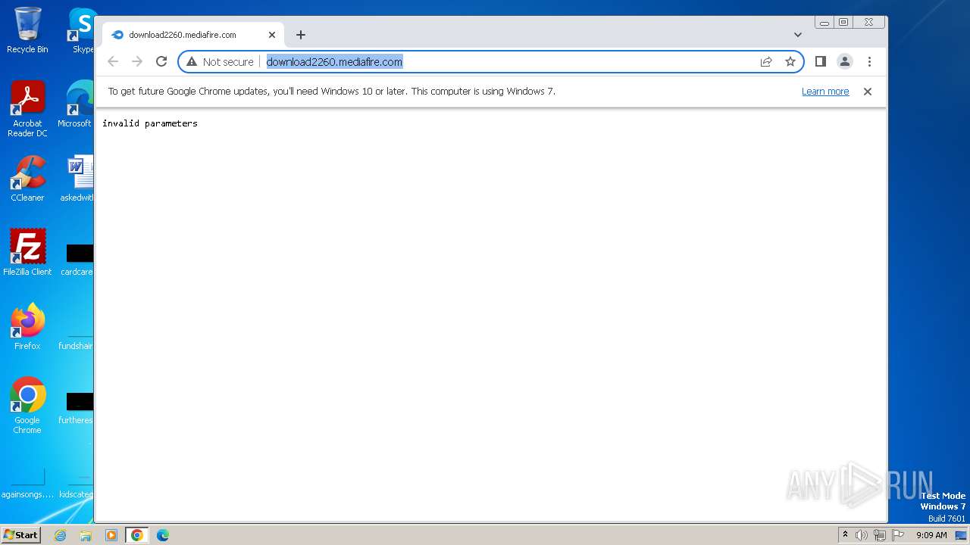Open the cardcare desktop file
Image resolution: width=970 pixels, height=545 pixels.
click(79, 259)
